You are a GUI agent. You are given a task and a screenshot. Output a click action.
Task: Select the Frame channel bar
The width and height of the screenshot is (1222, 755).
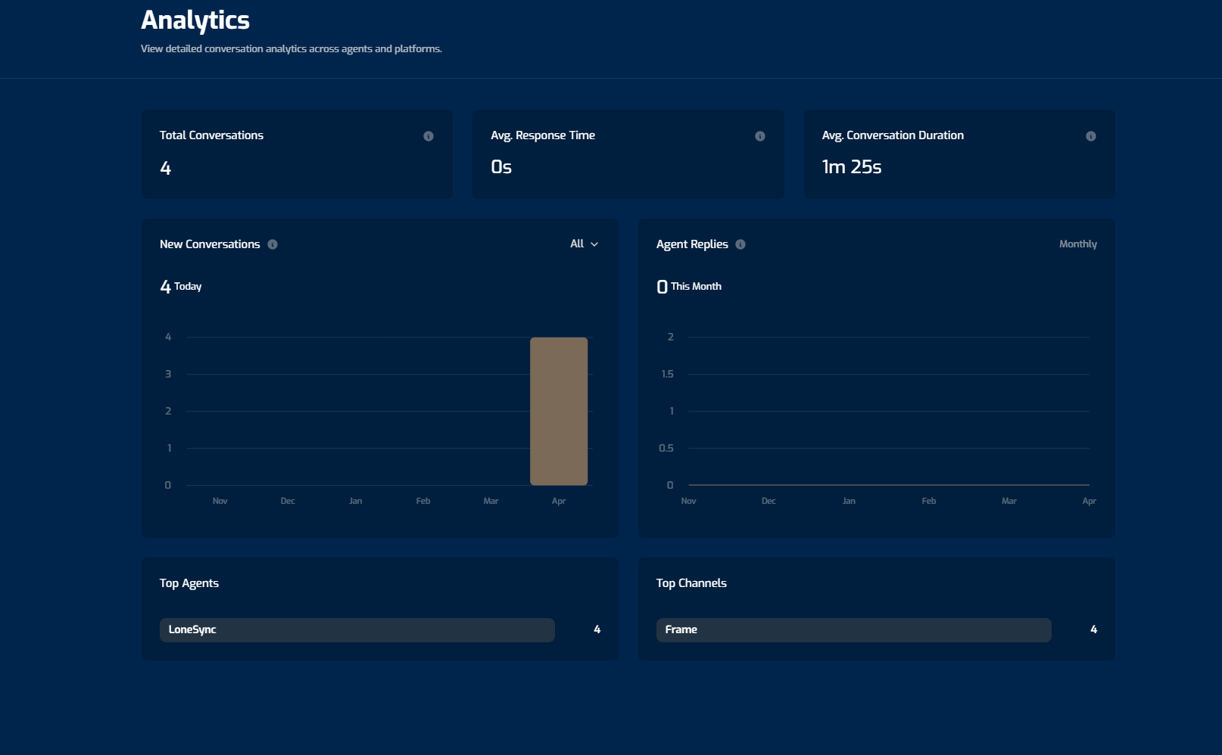(853, 629)
